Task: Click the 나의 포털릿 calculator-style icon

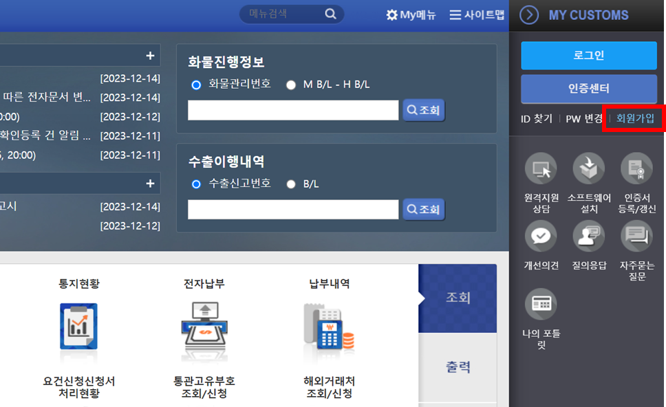Action: click(x=540, y=302)
